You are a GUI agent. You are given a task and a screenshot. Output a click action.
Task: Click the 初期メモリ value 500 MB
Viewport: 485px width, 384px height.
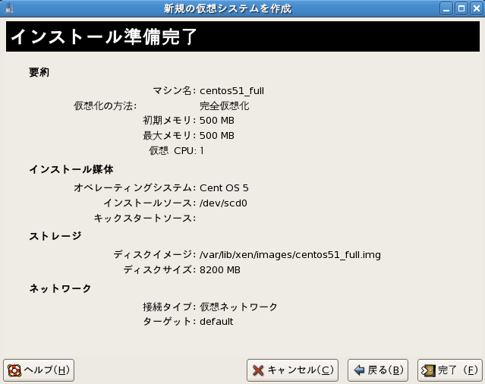[x=217, y=121]
